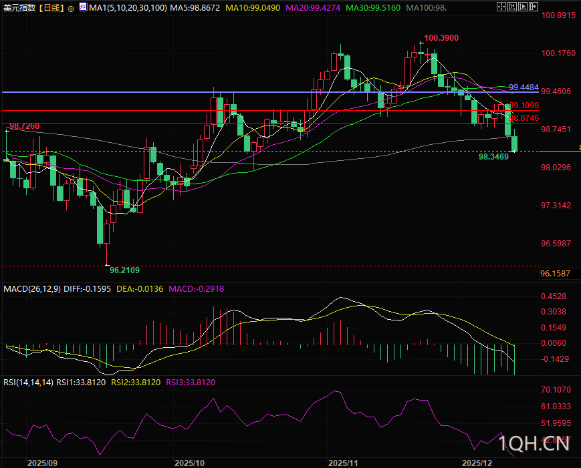Click the 美元指数 symbol title
This screenshot has width=581, height=468.
(x=18, y=8)
